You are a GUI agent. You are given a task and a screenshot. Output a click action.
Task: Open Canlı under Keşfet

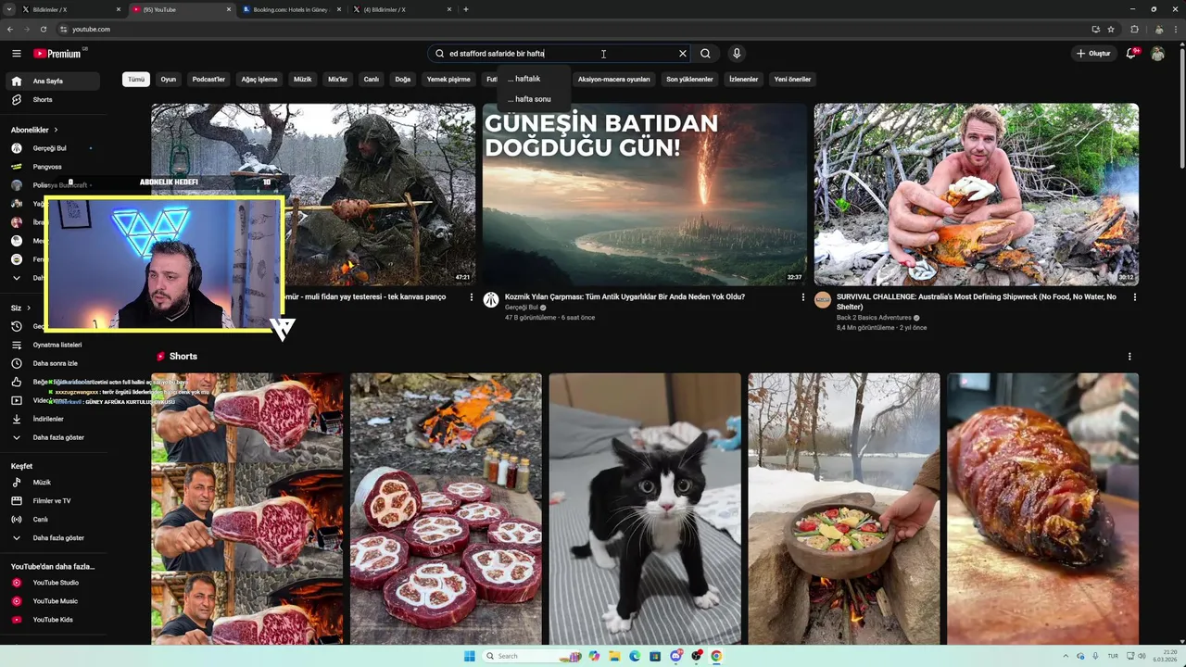coord(54,520)
